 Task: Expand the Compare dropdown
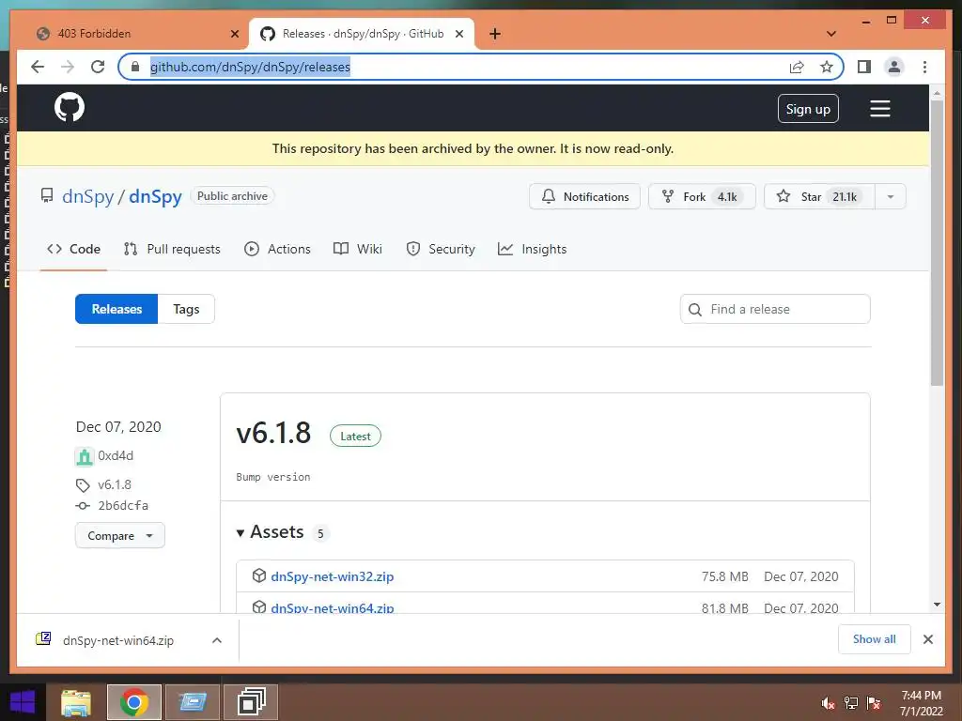pos(119,535)
